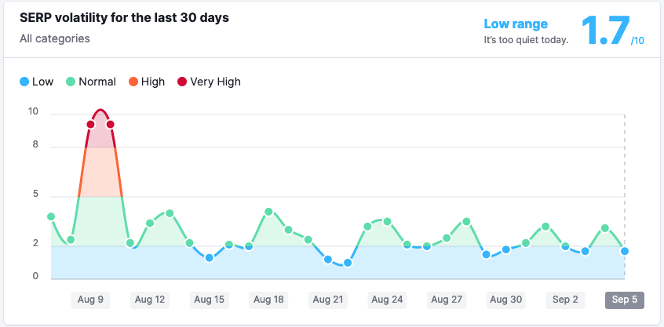This screenshot has width=664, height=327.
Task: Click the highlighted Sep 5 date label
Action: coord(625,299)
